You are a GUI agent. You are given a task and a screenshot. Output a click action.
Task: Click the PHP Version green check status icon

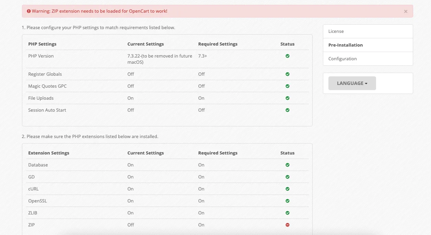[288, 56]
